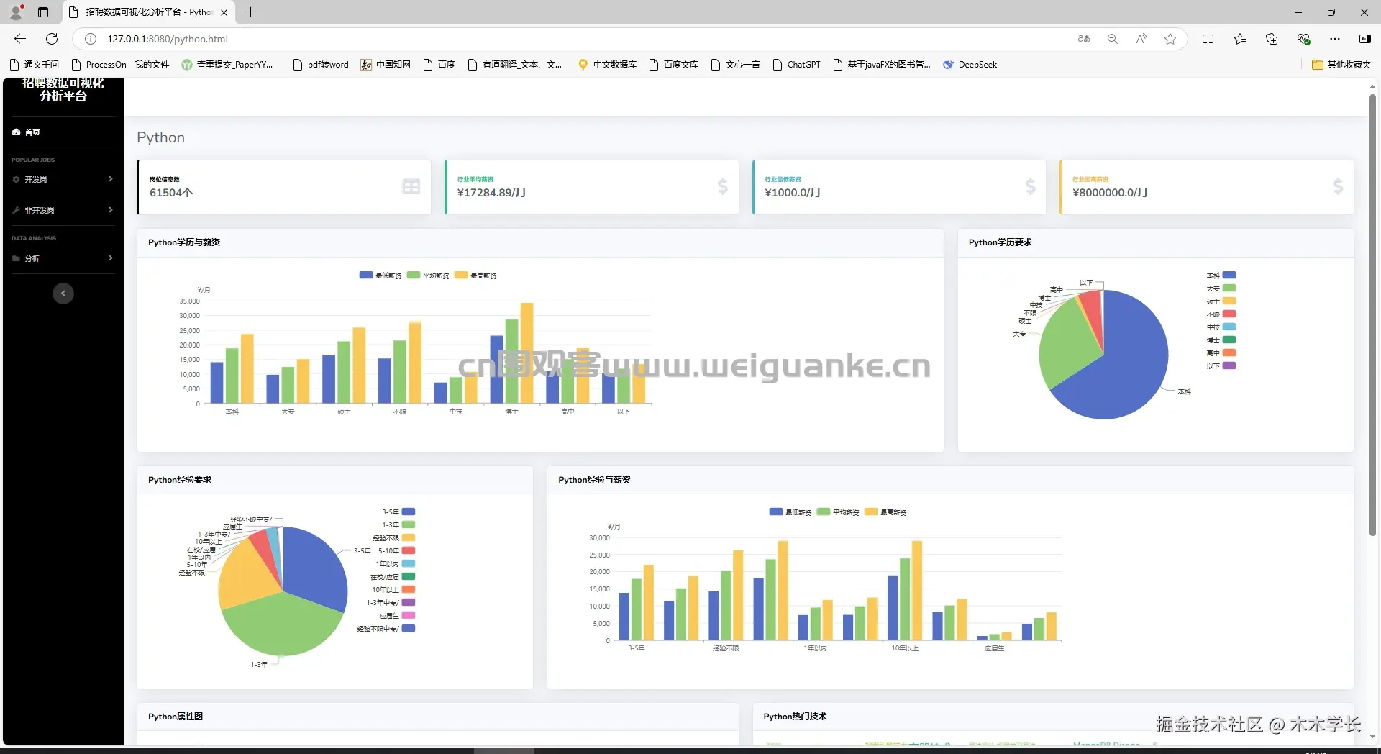Collapse the sidebar with round arrow button
The width and height of the screenshot is (1381, 754).
click(63, 294)
